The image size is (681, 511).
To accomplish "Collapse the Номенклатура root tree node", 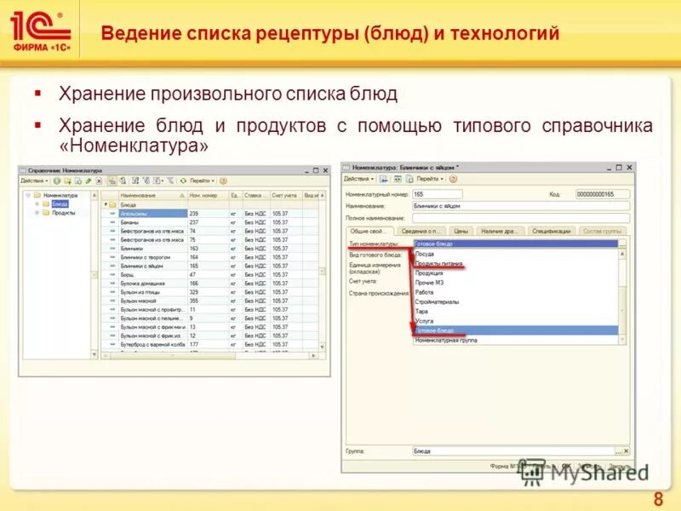I will [28, 195].
